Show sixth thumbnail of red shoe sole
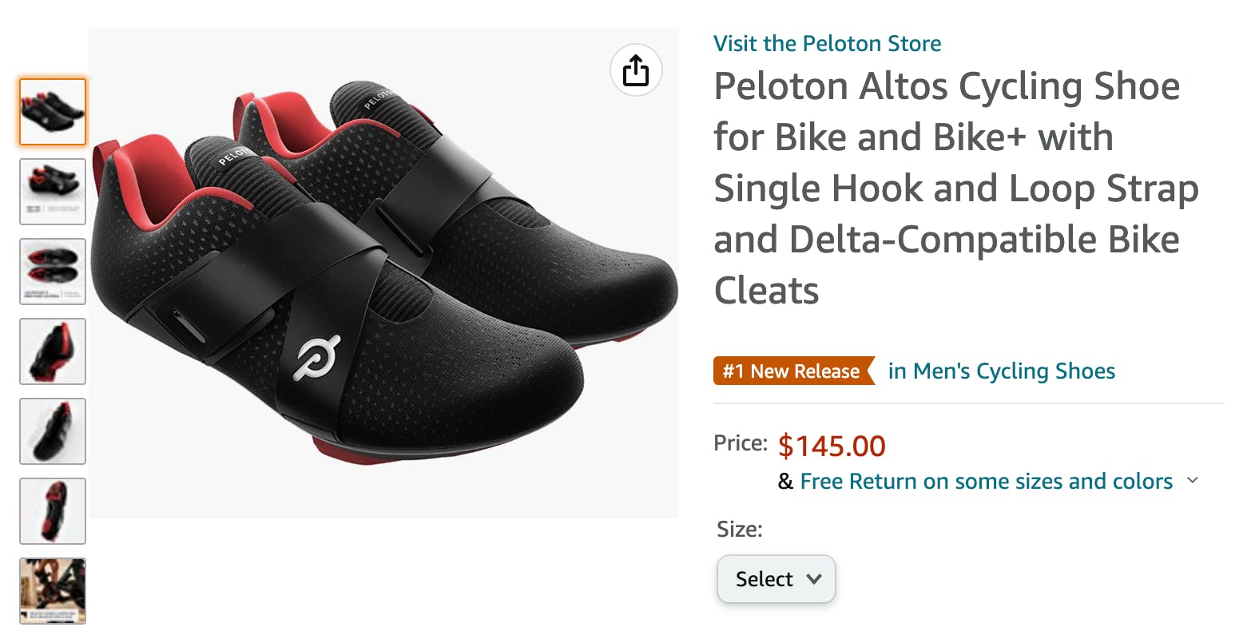1259x631 pixels. pos(53,511)
